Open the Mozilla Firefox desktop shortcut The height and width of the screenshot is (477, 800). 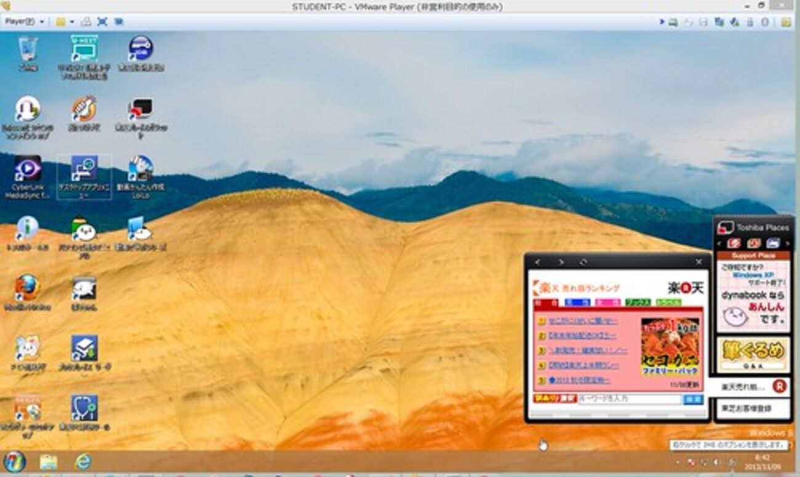click(28, 292)
